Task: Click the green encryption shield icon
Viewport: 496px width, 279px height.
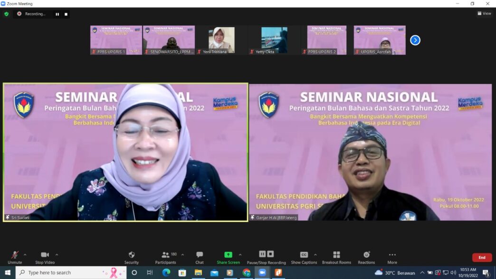Action: [x=7, y=14]
